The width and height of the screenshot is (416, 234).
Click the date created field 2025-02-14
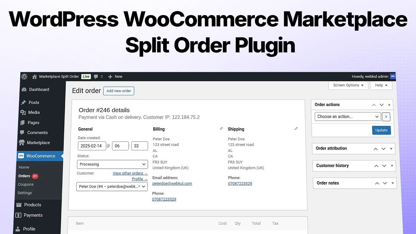pyautogui.click(x=92, y=146)
